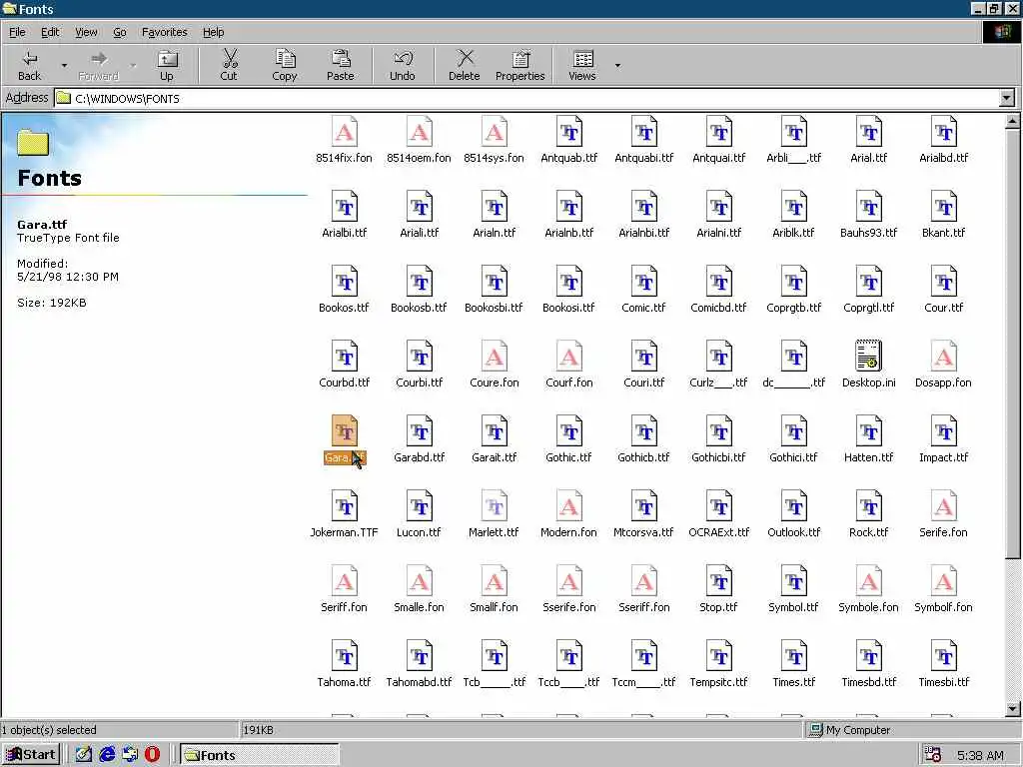Select the Curlz___.ttf font icon
This screenshot has height=767, width=1023.
pos(719,365)
